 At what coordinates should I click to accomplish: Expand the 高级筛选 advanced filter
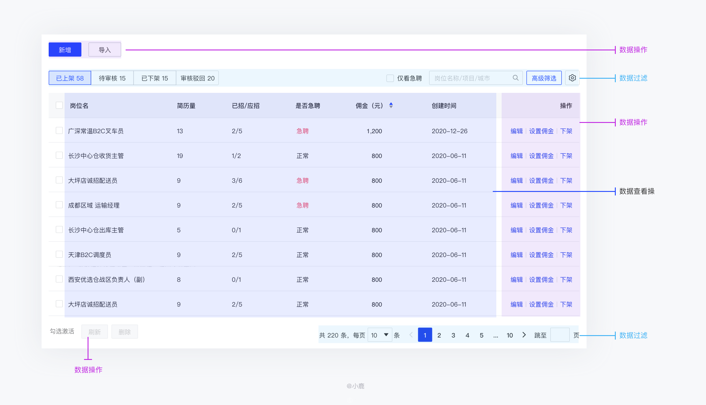coord(544,78)
